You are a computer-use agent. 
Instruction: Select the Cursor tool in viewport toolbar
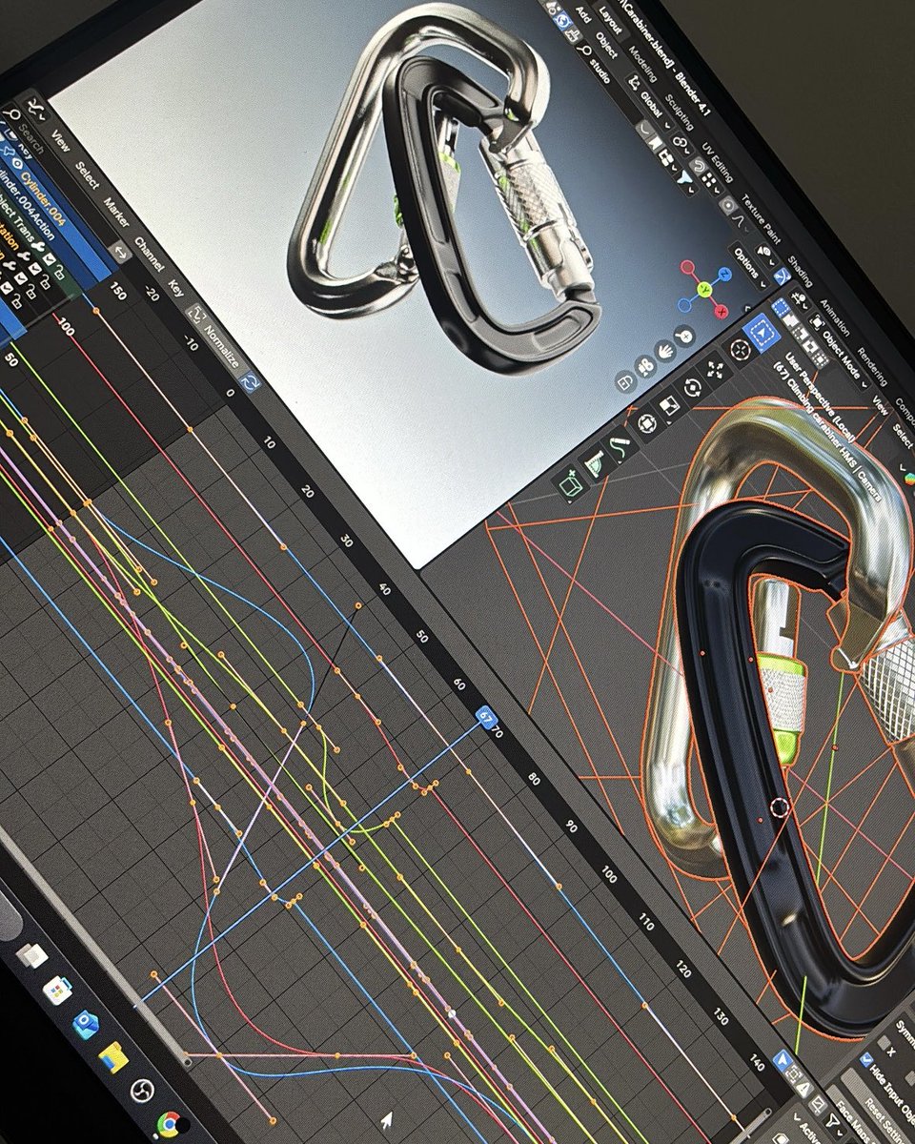pyautogui.click(x=741, y=350)
